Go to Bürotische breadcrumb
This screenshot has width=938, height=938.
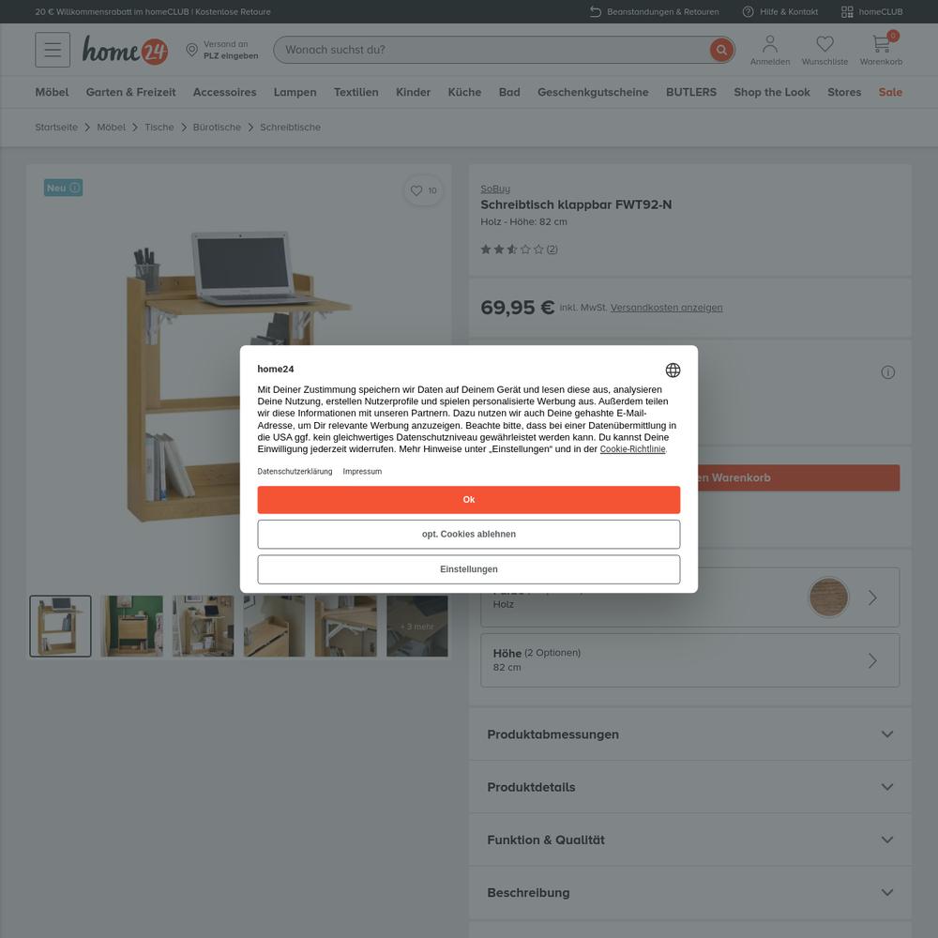coord(217,128)
